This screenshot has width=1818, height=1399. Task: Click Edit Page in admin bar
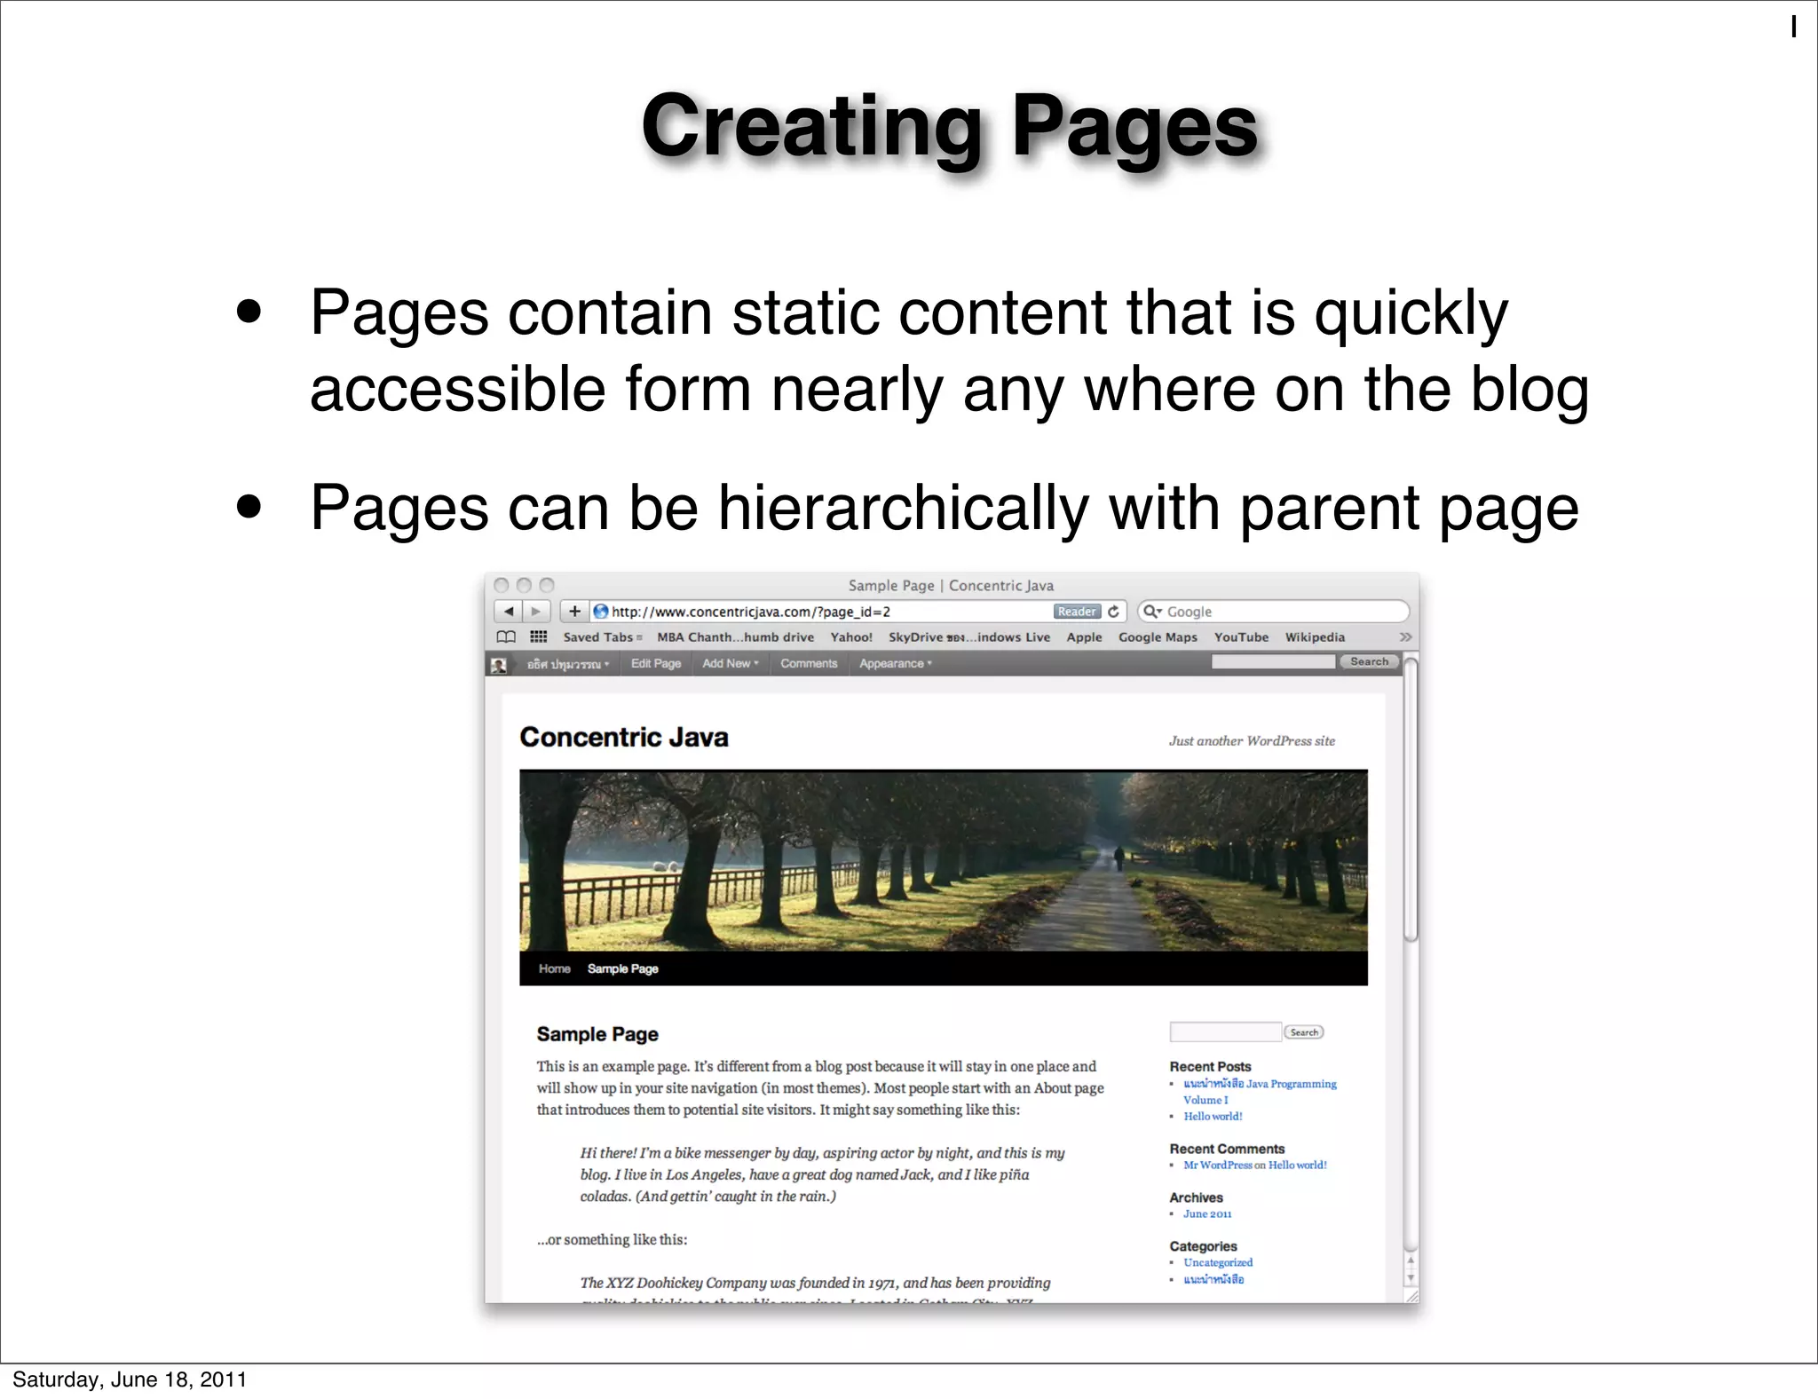coord(655,664)
